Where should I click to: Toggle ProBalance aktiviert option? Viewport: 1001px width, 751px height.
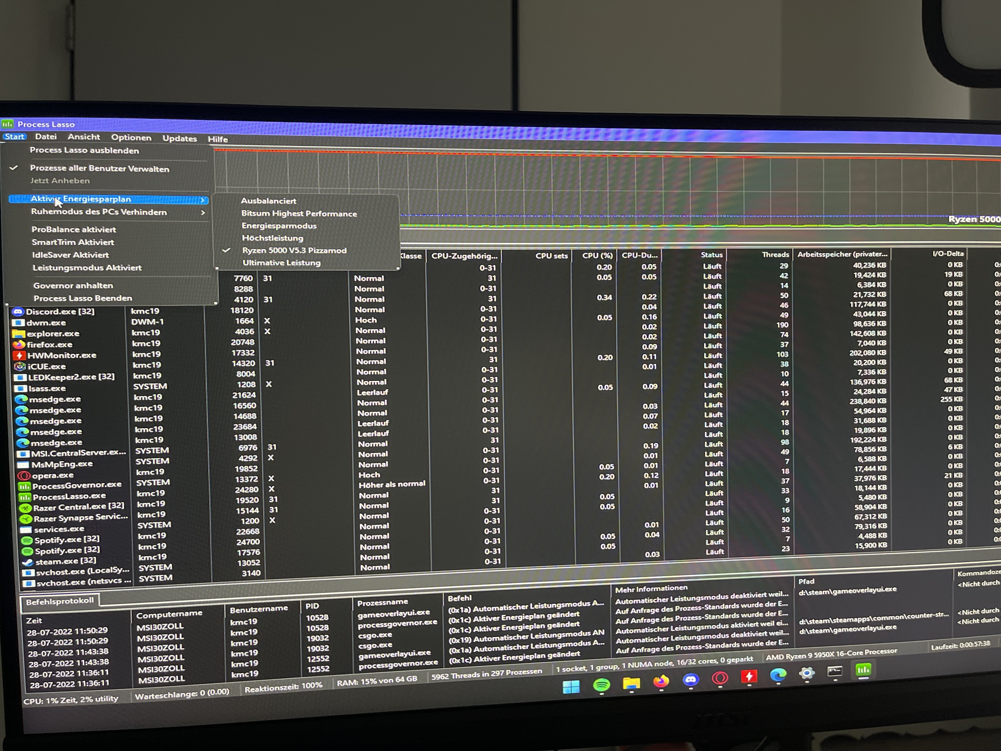[x=74, y=229]
